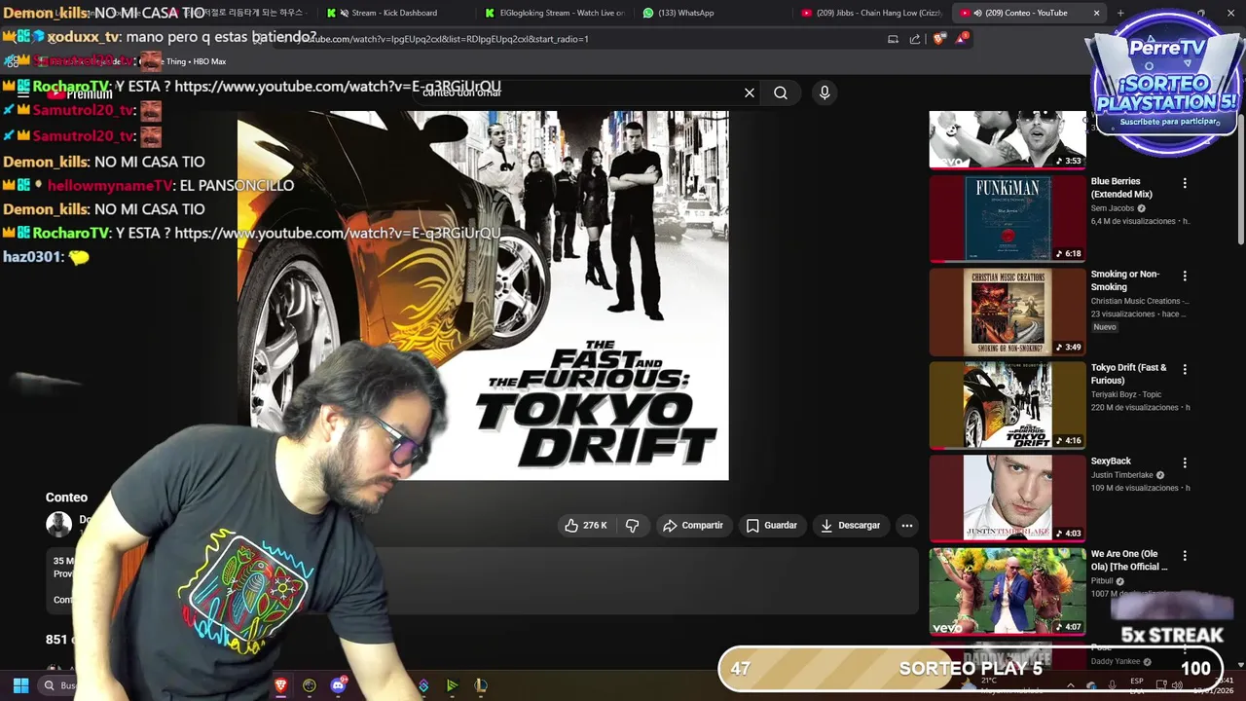Click the share page icon in address bar
This screenshot has width=1246, height=701.
915,39
